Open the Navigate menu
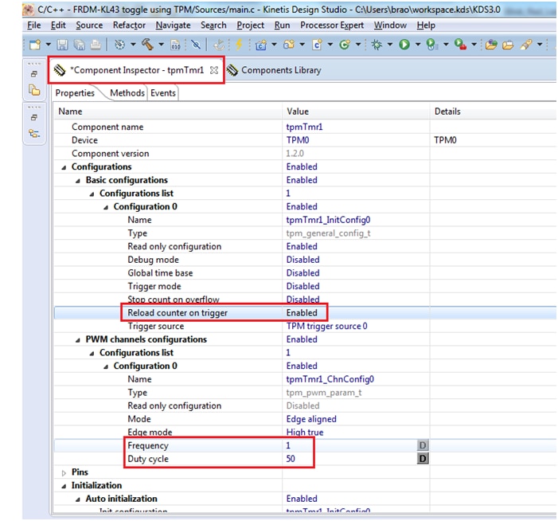The width and height of the screenshot is (558, 521). [x=173, y=25]
